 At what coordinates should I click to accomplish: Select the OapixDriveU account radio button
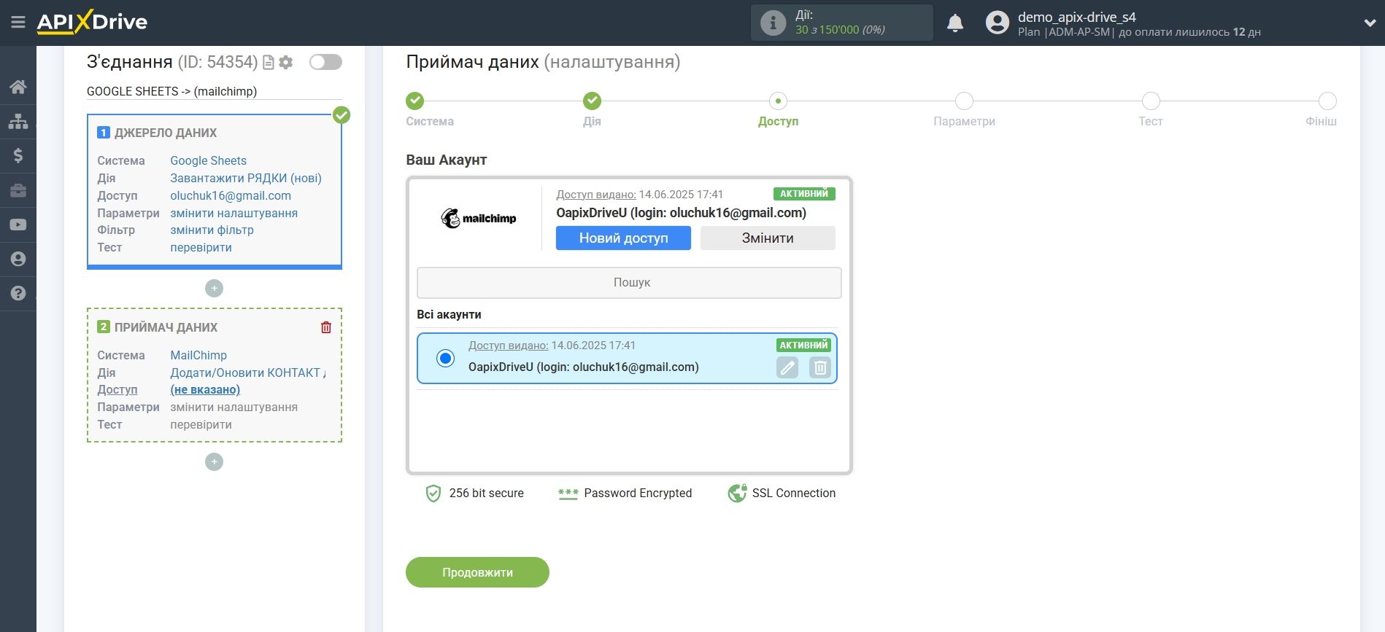(x=445, y=358)
